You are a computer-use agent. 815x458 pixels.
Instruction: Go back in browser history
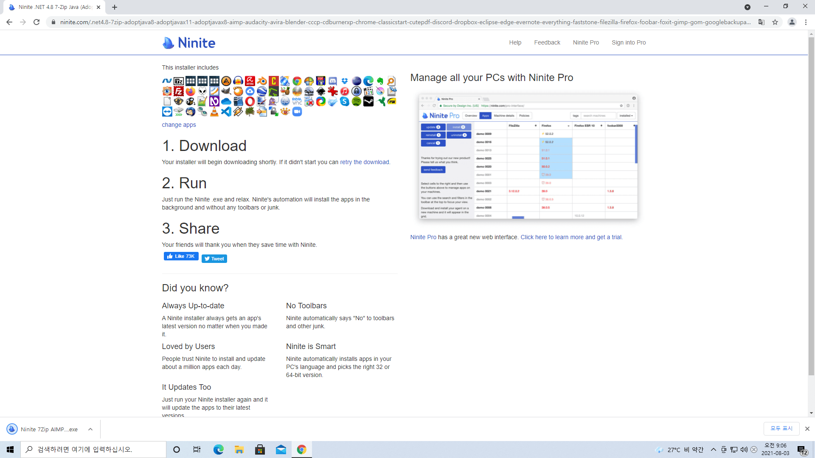coord(9,22)
